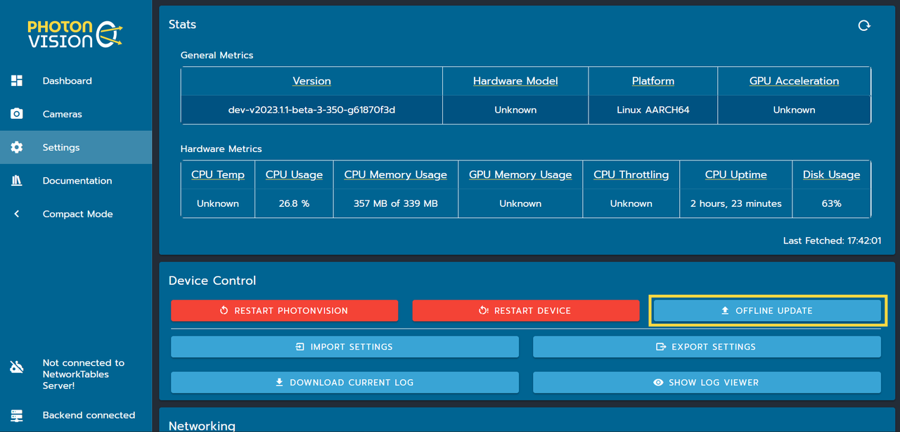Click the GPU Acceleration column header
Screen dimensions: 900x432
point(795,81)
